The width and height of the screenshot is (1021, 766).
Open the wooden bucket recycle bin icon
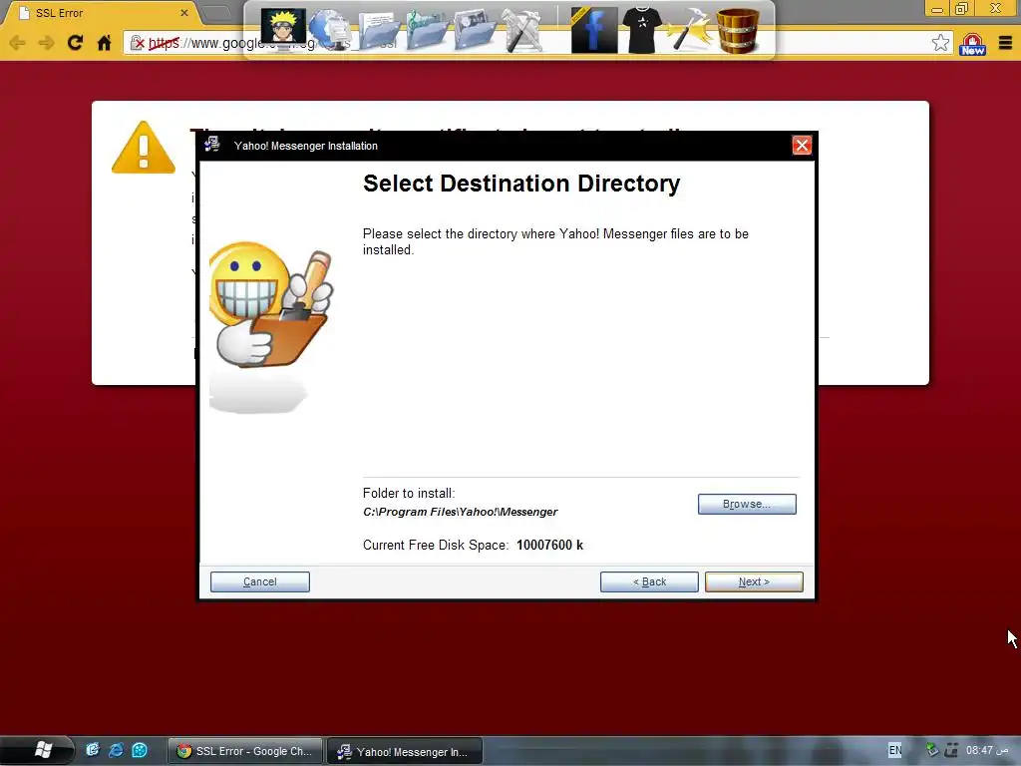(x=738, y=30)
